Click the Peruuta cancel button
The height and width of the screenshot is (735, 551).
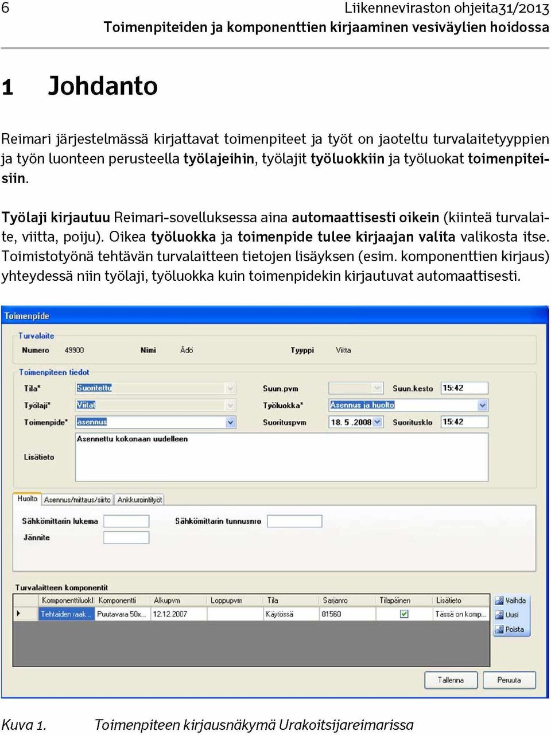click(509, 680)
